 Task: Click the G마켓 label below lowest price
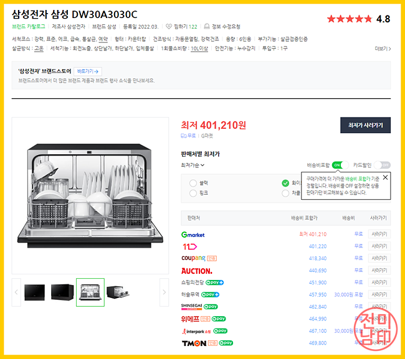coord(207,136)
